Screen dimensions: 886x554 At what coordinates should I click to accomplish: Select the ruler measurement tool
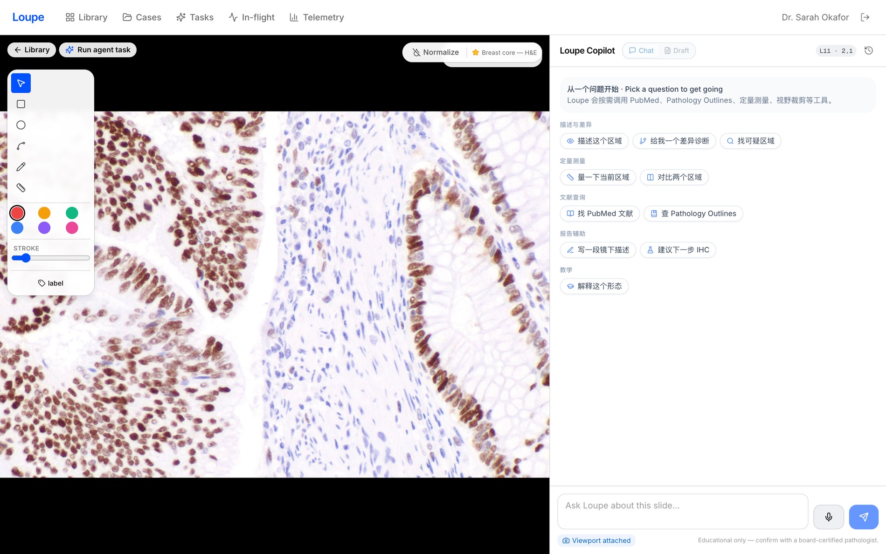21,188
